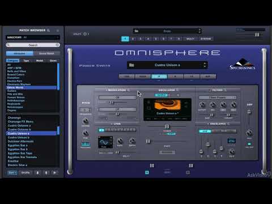Click the search magnifying glass icon

8,45
